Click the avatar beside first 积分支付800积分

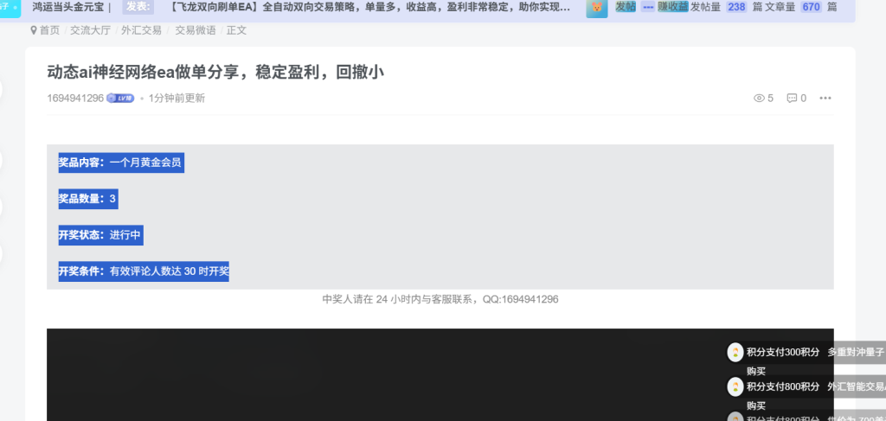click(735, 386)
